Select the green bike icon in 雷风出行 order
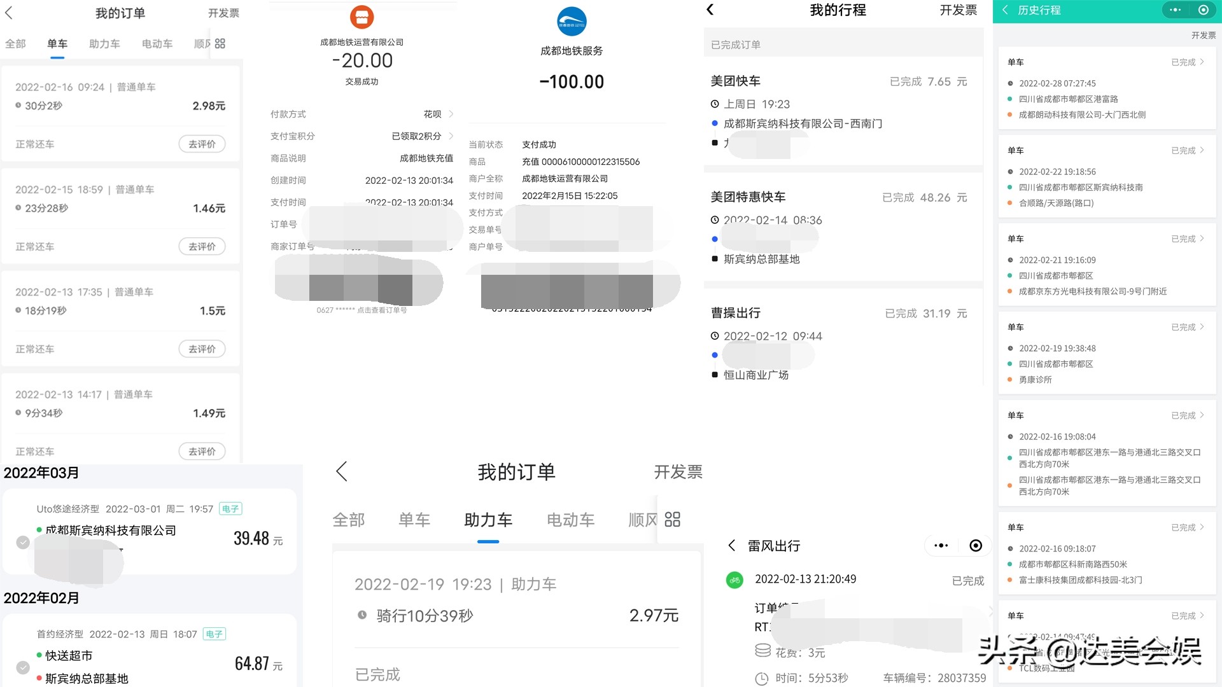 click(734, 579)
